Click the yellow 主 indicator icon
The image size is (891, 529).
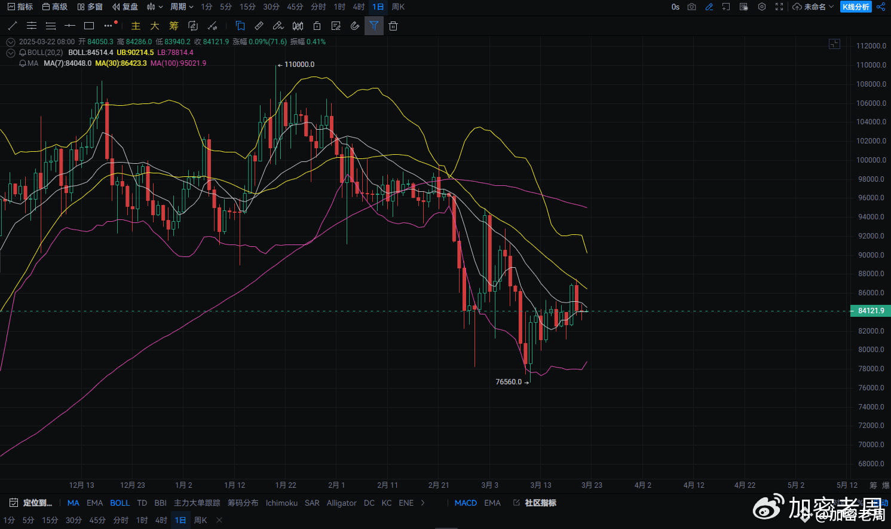point(136,26)
